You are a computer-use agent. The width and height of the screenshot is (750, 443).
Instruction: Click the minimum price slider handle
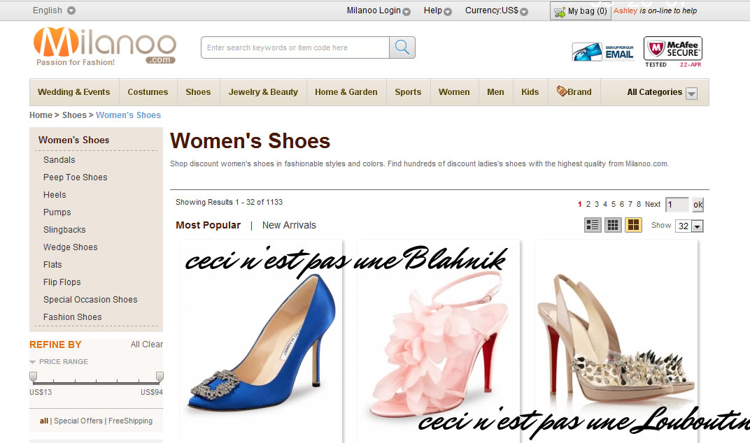pyautogui.click(x=33, y=377)
